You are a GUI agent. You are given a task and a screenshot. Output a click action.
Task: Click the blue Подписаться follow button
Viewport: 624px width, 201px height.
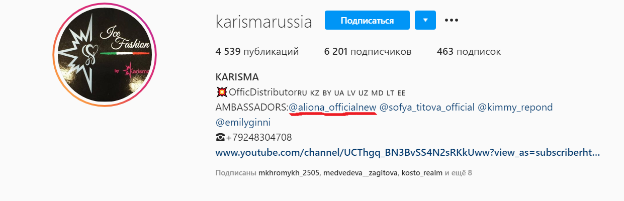point(367,21)
